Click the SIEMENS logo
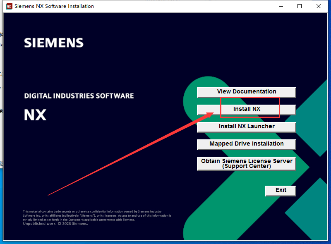 point(54,43)
